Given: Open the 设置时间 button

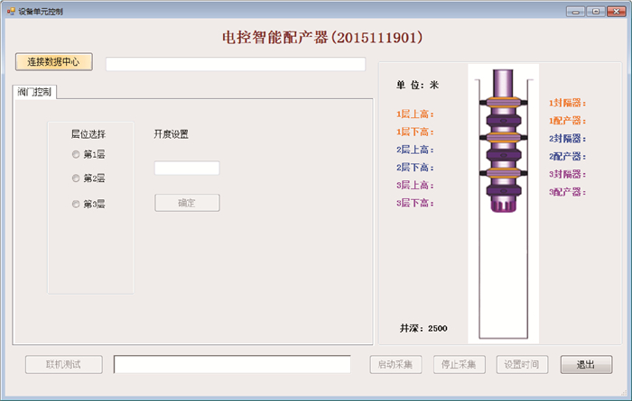Looking at the screenshot, I should pyautogui.click(x=523, y=364).
